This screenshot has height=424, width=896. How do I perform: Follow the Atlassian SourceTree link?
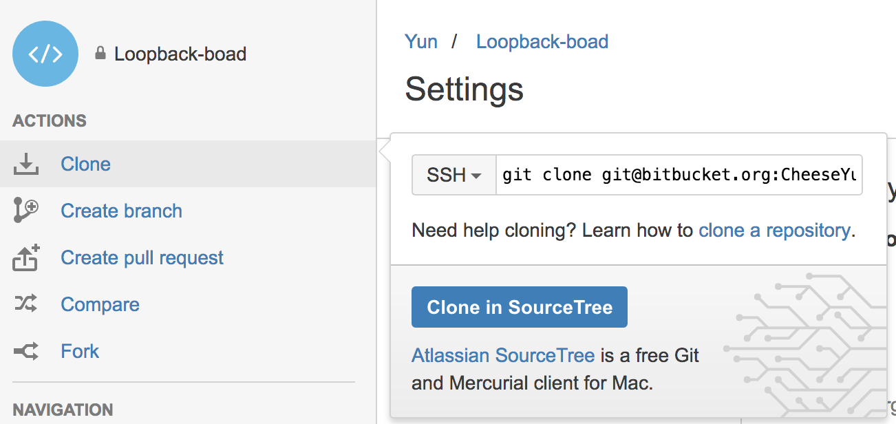pyautogui.click(x=503, y=355)
